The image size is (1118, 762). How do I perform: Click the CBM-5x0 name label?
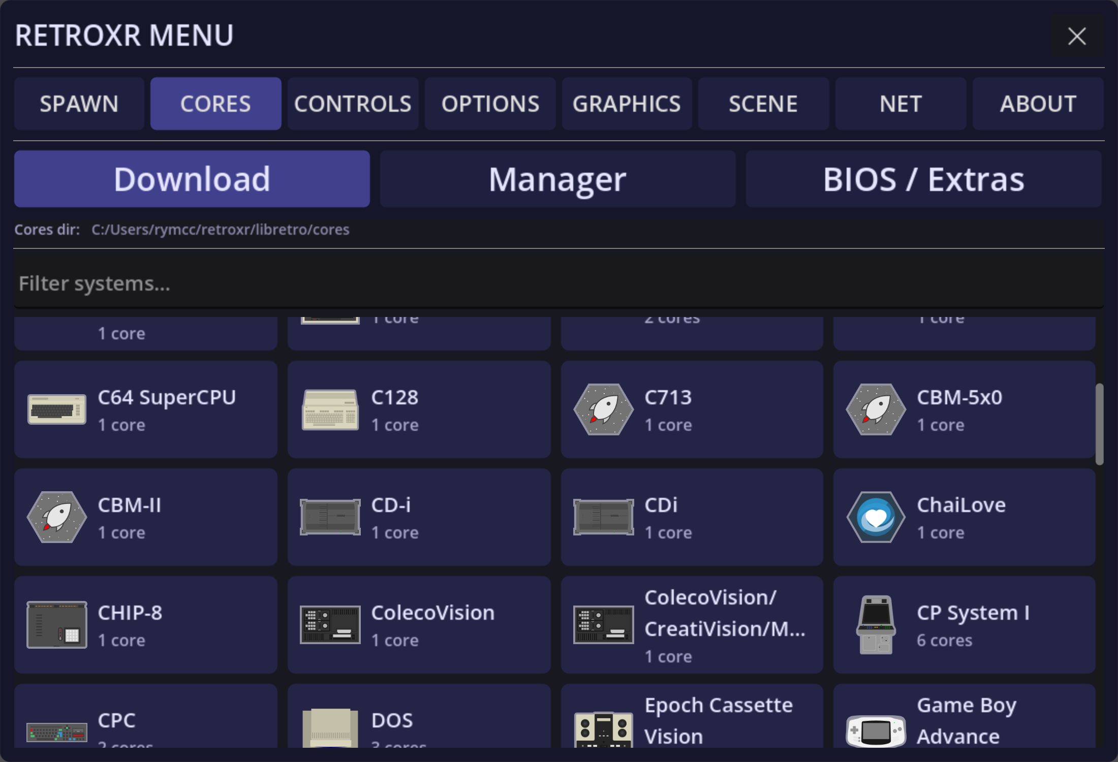pyautogui.click(x=959, y=397)
